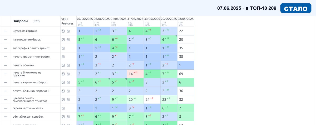Viewport: 316px width, 125px height.
Task: Click the image SERP icon for шубер из картона
Action: (63, 31)
